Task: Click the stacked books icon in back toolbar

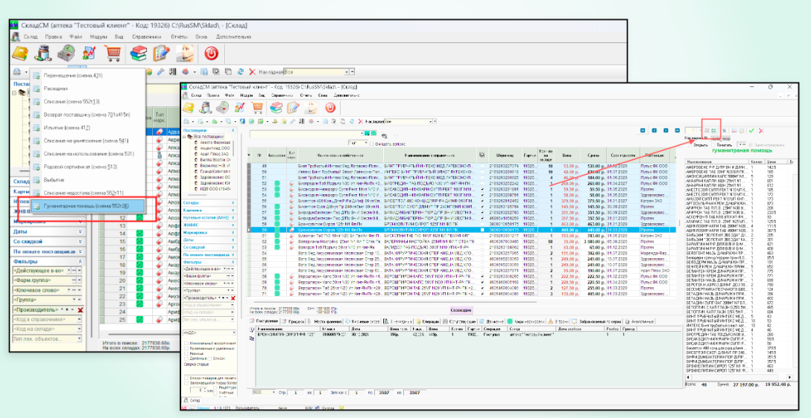Action: tap(139, 53)
